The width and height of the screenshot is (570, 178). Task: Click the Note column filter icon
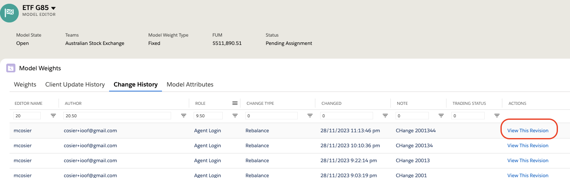[441, 116]
